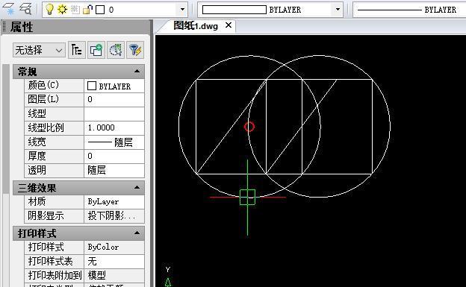
Task: Click the 打印样式表 无 value
Action: pyautogui.click(x=114, y=261)
